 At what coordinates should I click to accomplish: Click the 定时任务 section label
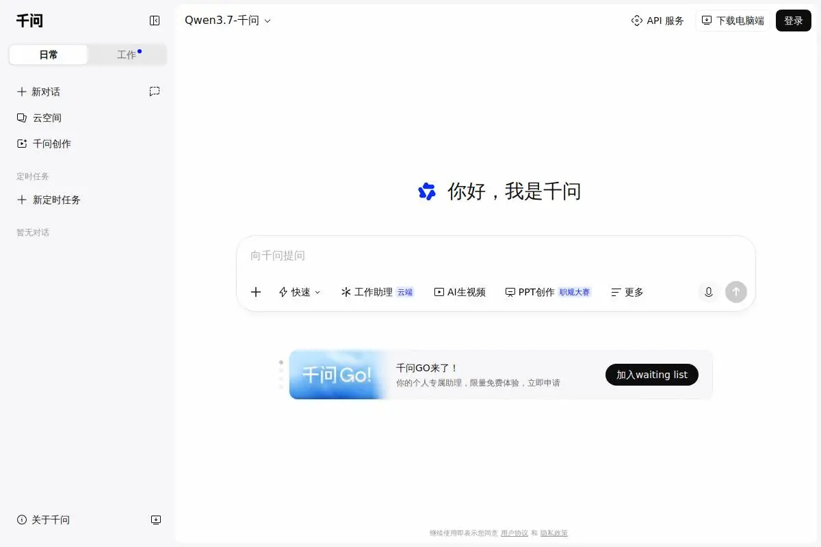(33, 176)
